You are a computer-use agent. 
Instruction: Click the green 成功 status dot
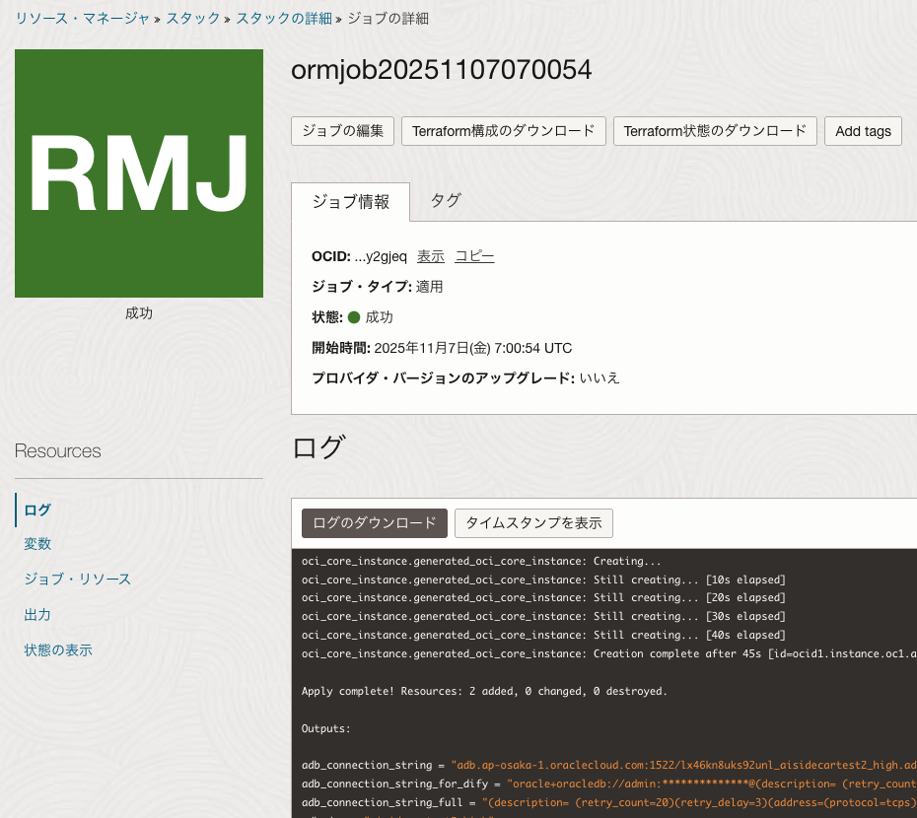[x=354, y=317]
